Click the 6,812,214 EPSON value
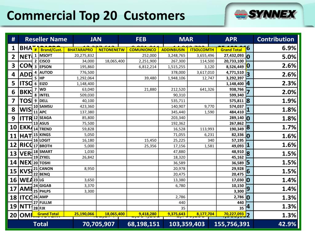 tap(148, 67)
